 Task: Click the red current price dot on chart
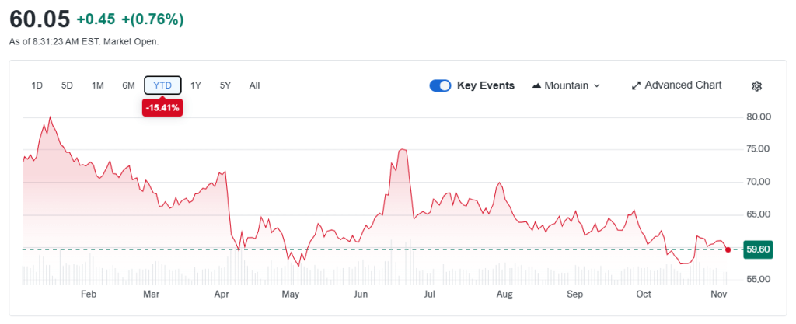(728, 249)
